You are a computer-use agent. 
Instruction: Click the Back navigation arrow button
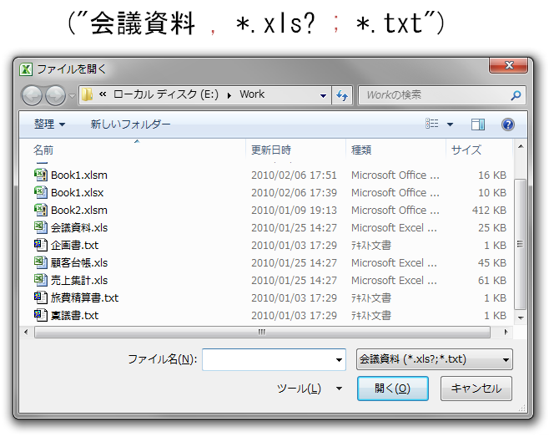click(x=32, y=95)
